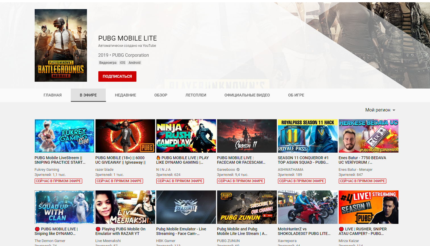The width and height of the screenshot is (430, 246).
Task: Select the НЕДАВНИЕ tab
Action: coord(125,95)
